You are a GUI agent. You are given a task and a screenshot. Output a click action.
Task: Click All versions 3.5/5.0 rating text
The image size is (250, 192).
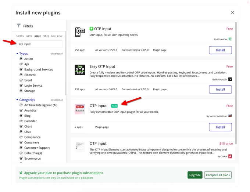pos(106,50)
